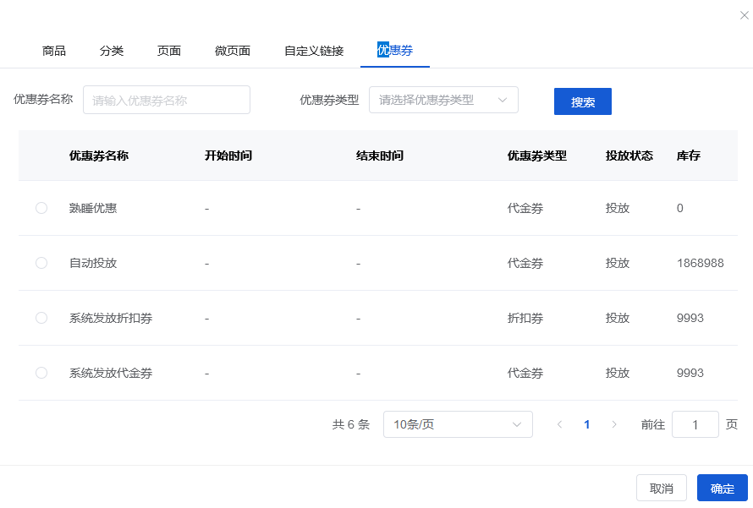Click the 投放状态 column header
753x508 pixels.
coord(629,156)
